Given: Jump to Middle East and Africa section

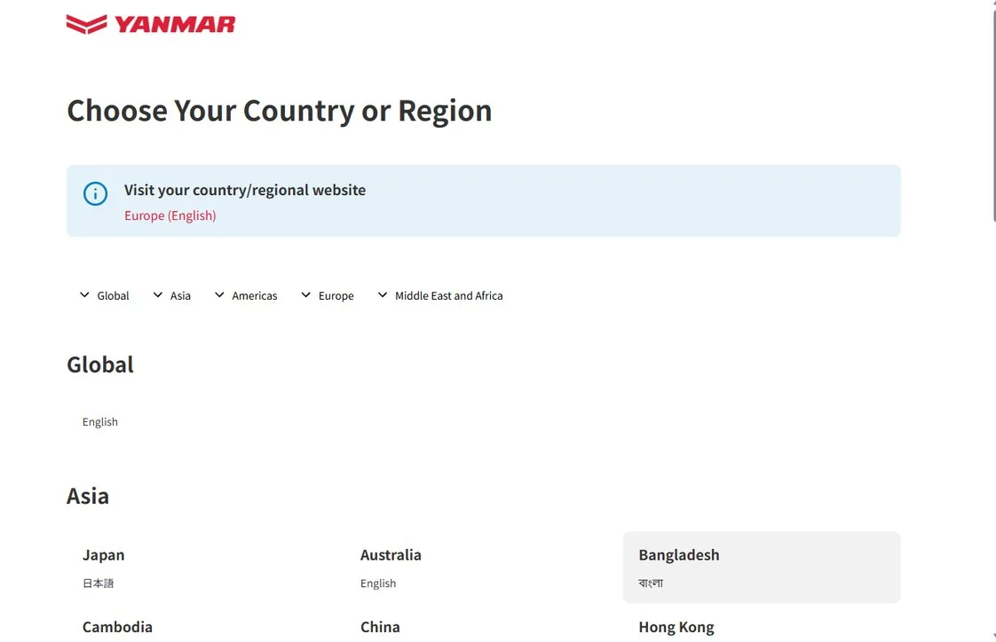Looking at the screenshot, I should coord(449,295).
